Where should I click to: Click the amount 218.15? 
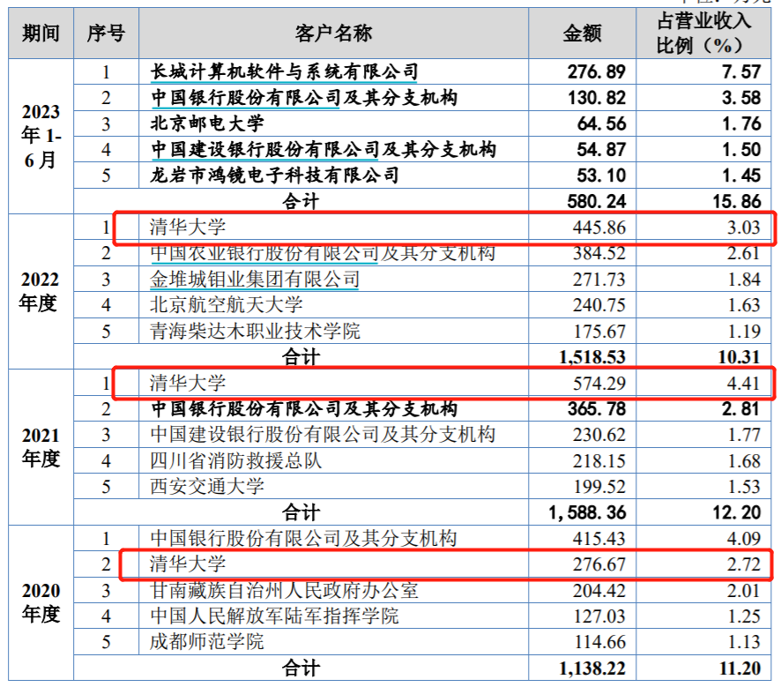click(x=599, y=461)
